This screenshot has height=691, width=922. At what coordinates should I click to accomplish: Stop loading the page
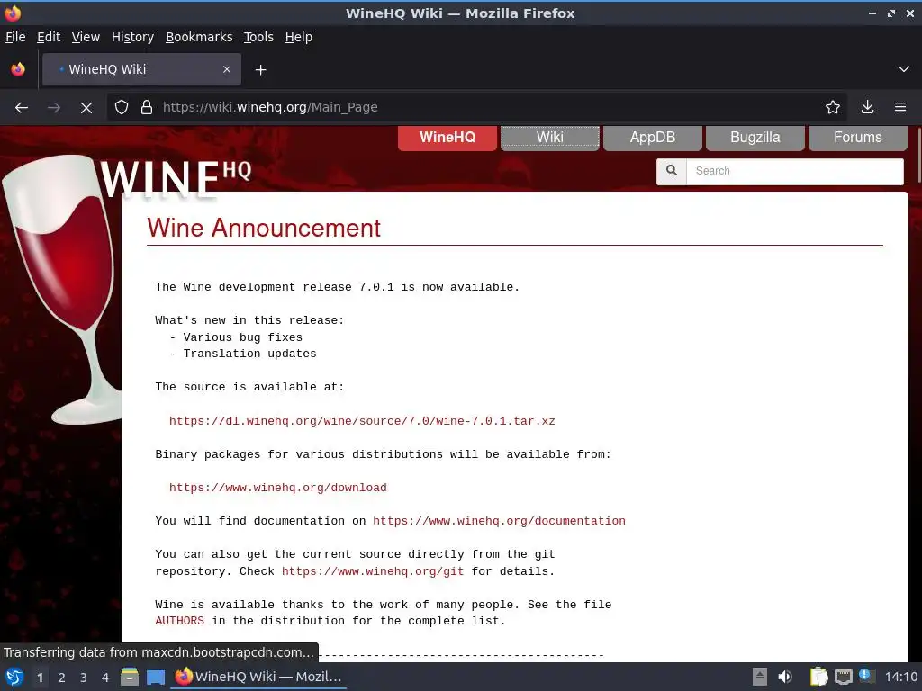pos(86,108)
